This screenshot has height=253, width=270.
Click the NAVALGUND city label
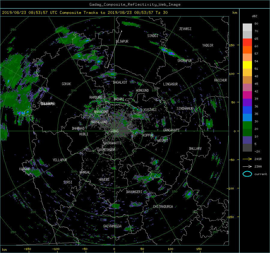(99, 122)
